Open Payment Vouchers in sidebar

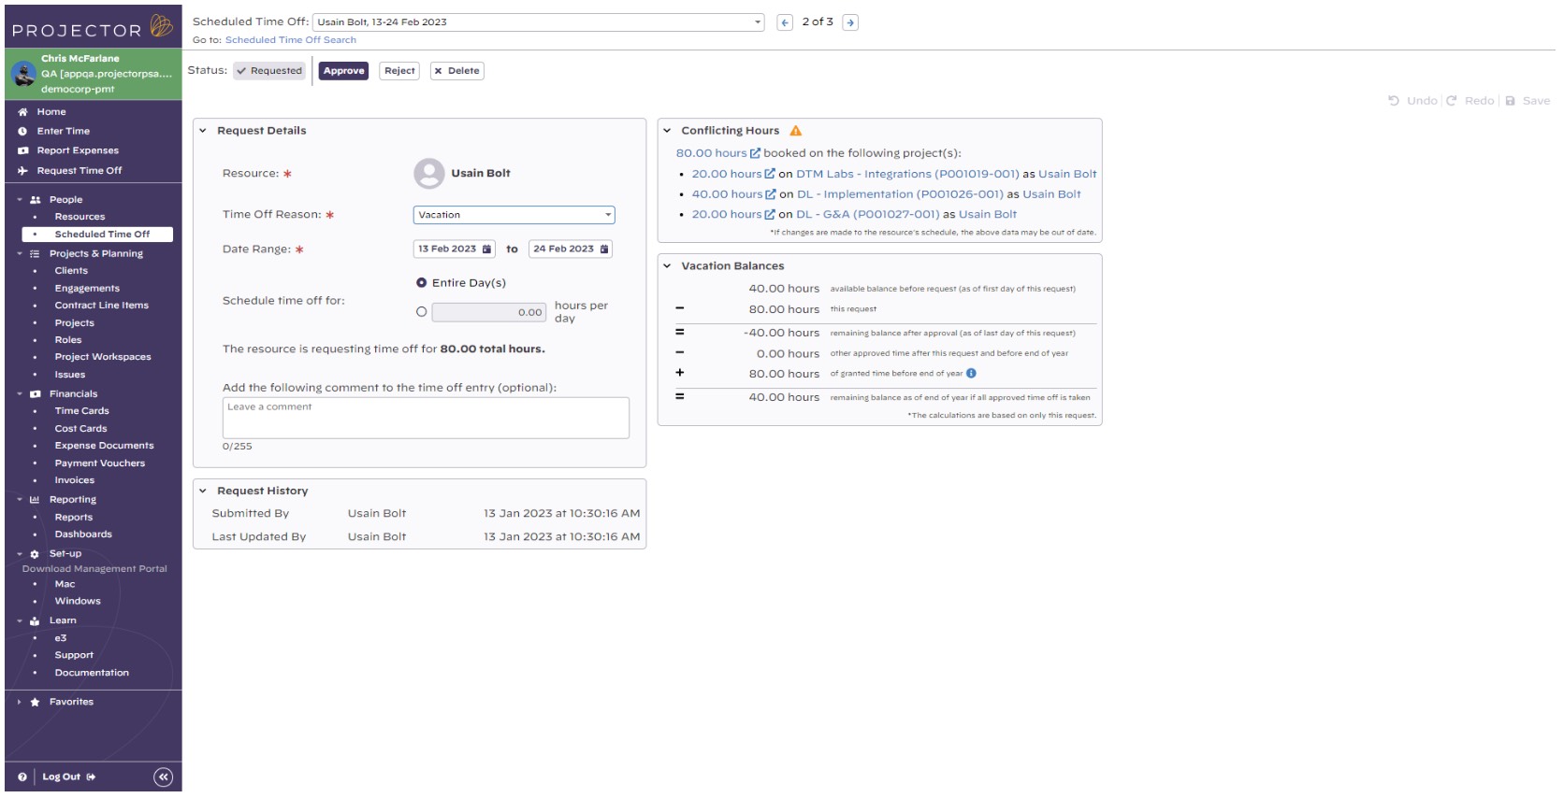(100, 463)
